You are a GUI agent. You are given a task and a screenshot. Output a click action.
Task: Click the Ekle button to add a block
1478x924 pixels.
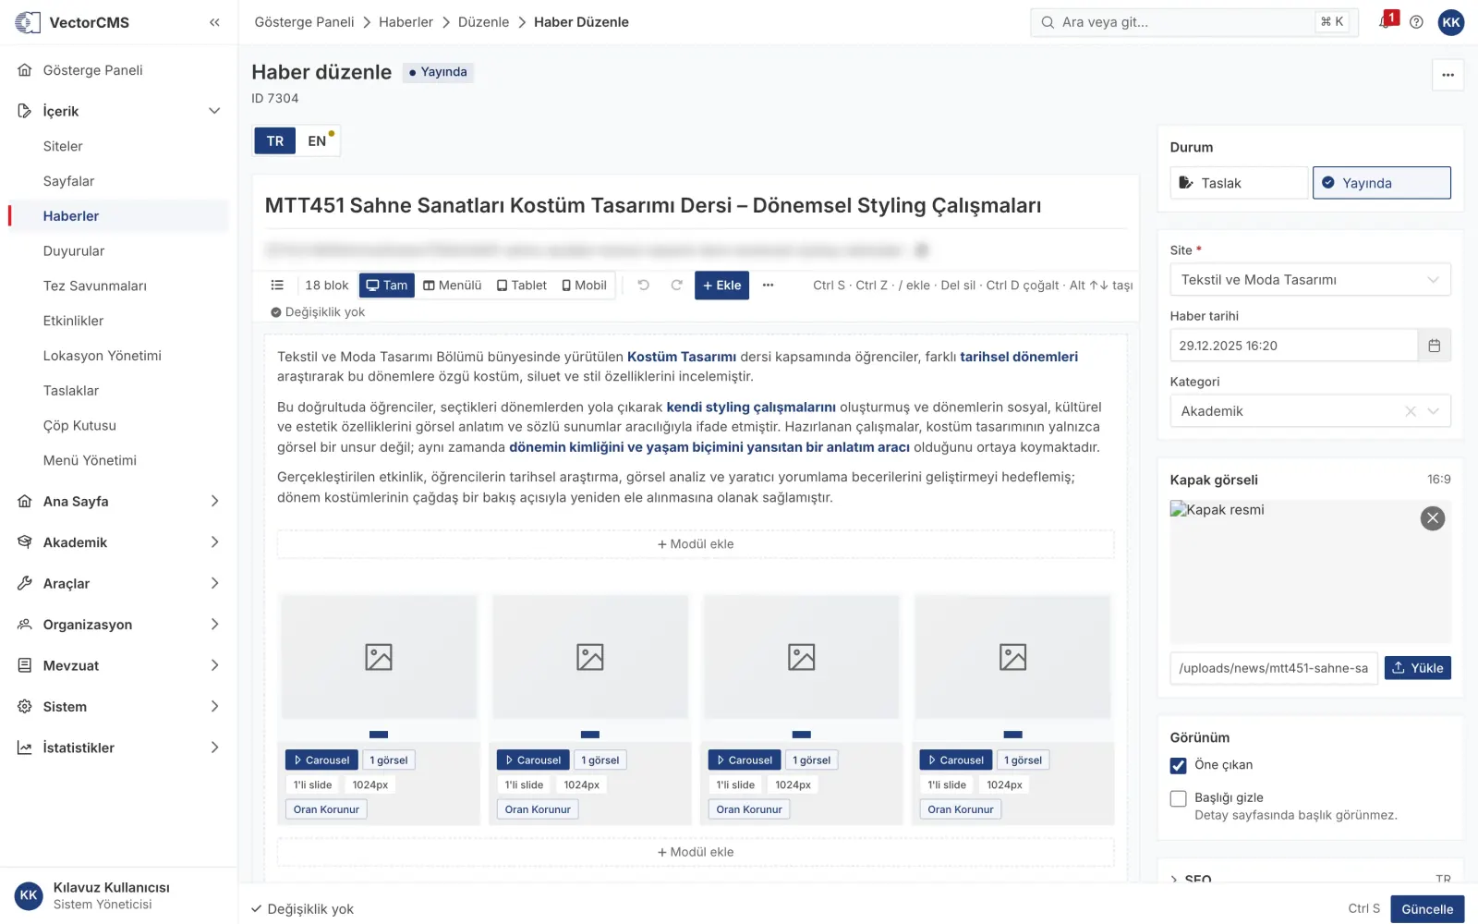(721, 286)
